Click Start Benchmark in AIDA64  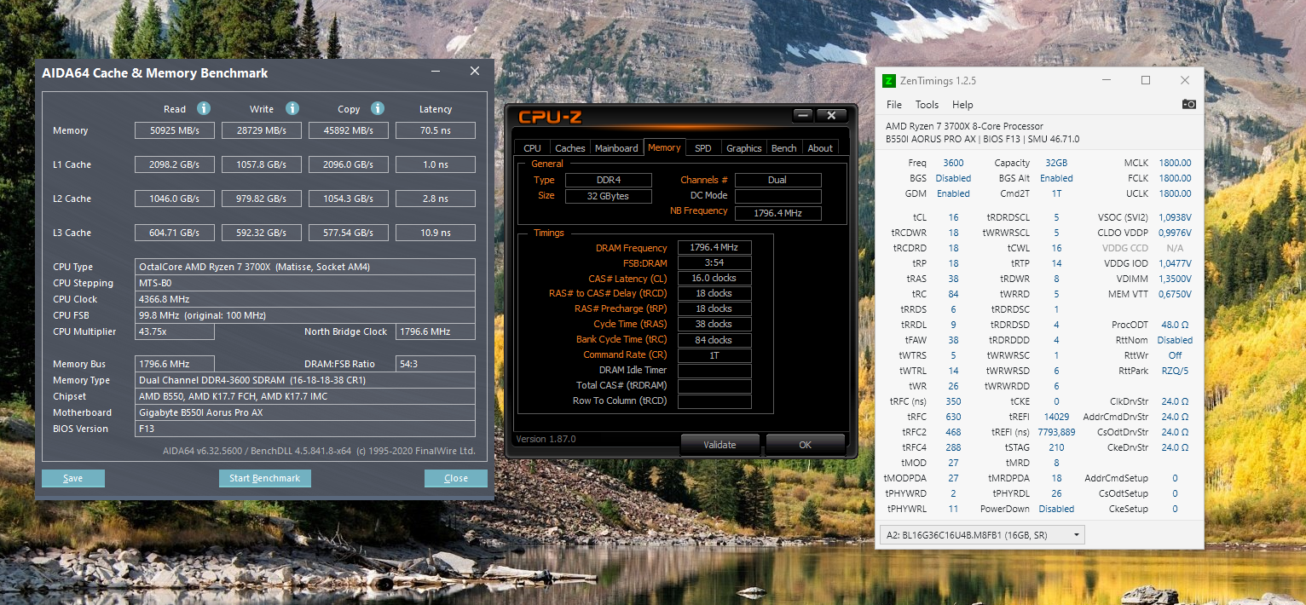265,478
